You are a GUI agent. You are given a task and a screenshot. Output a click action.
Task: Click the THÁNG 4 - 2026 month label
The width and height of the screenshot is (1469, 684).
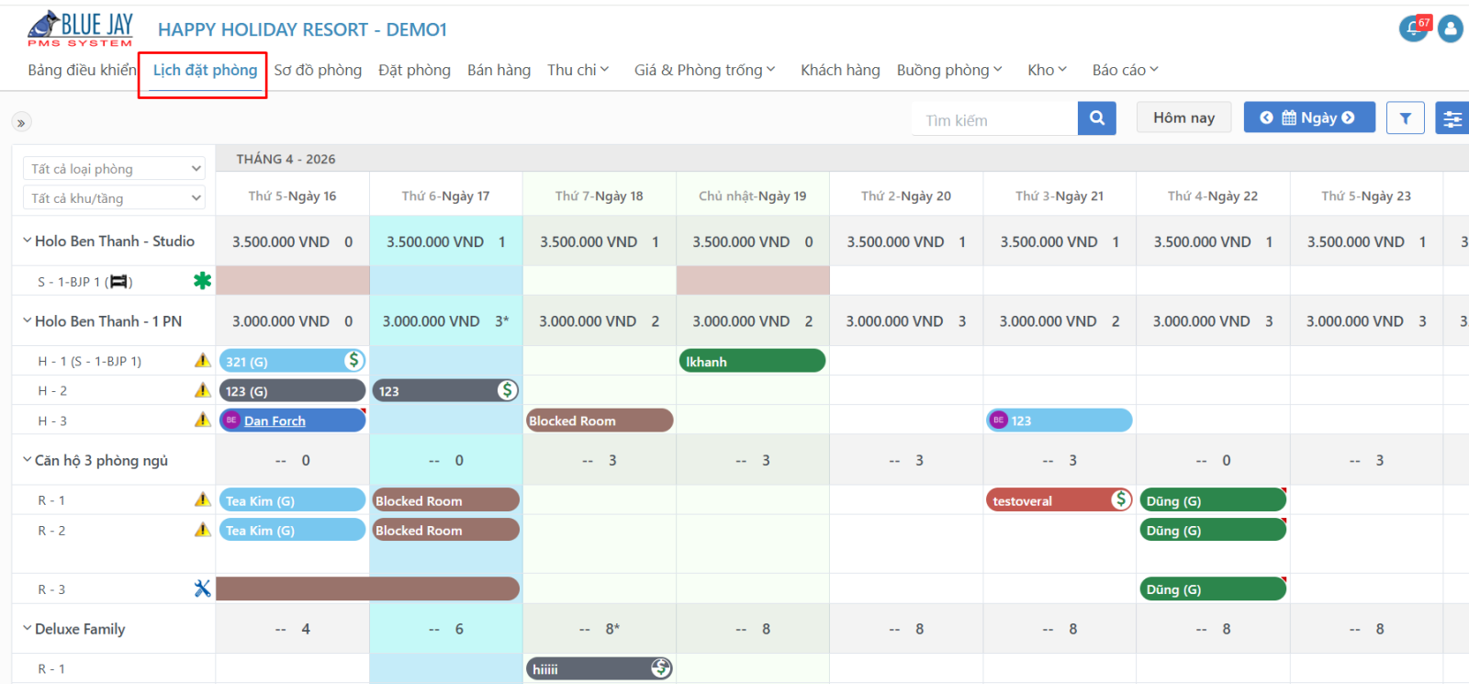286,159
